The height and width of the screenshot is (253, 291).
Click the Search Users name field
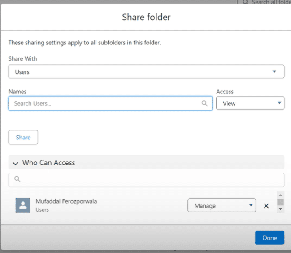pos(105,103)
